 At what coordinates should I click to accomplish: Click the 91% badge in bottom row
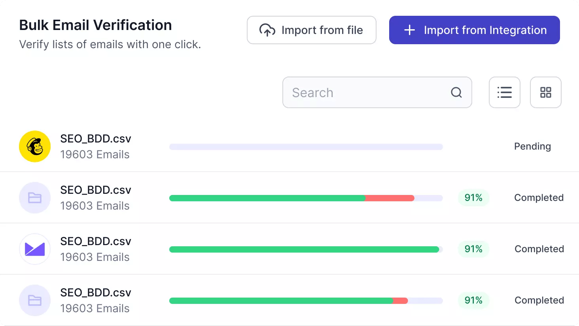point(473,300)
